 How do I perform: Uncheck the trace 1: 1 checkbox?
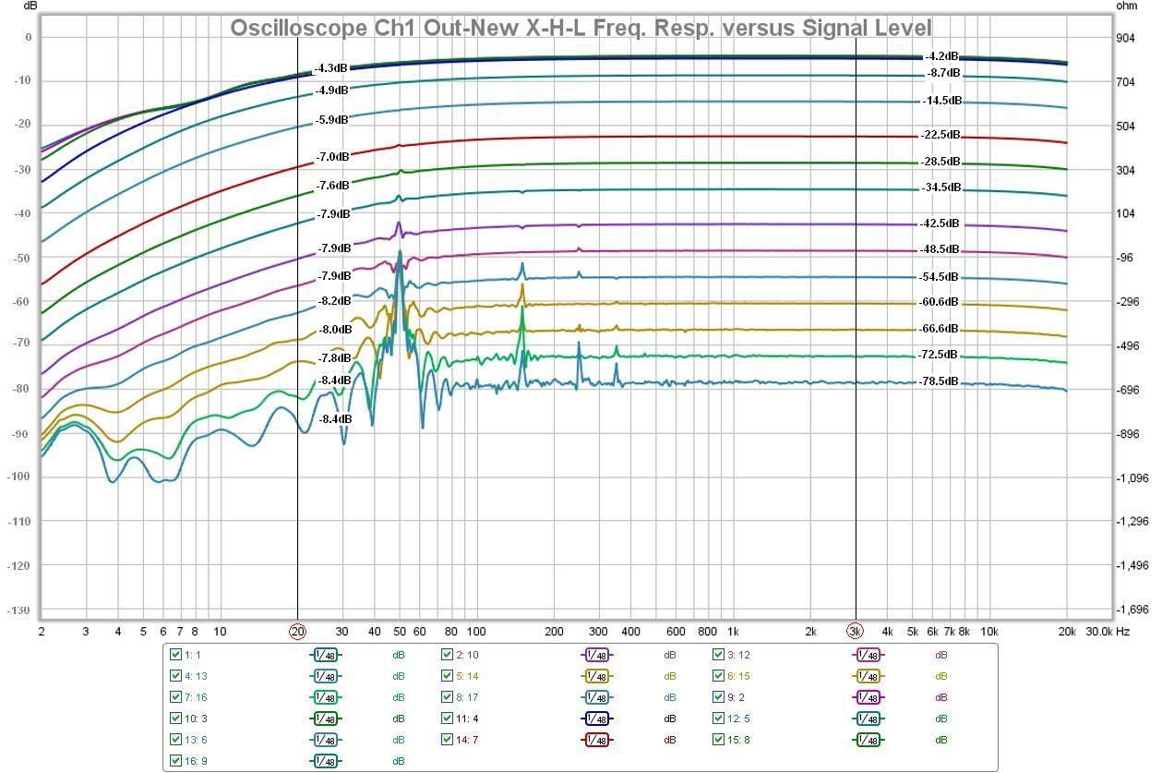[176, 655]
